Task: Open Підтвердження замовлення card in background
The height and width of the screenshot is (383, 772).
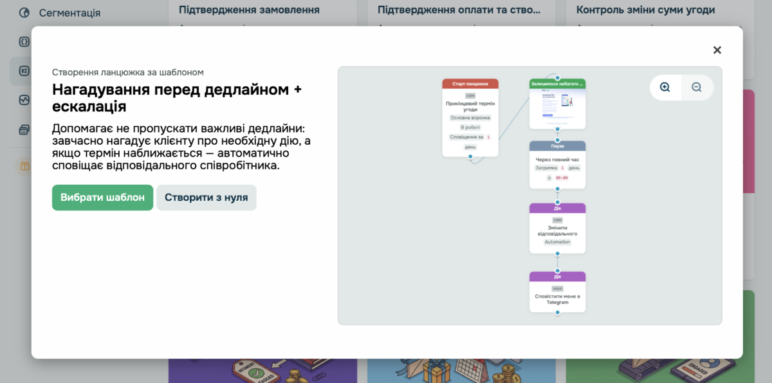Action: pos(249,10)
